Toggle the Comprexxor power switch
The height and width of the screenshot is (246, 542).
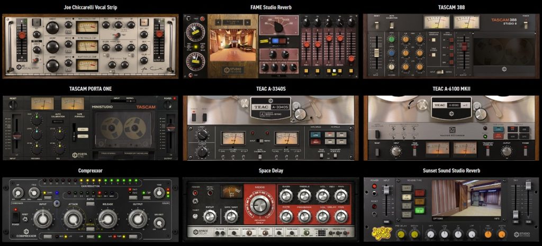(15, 217)
